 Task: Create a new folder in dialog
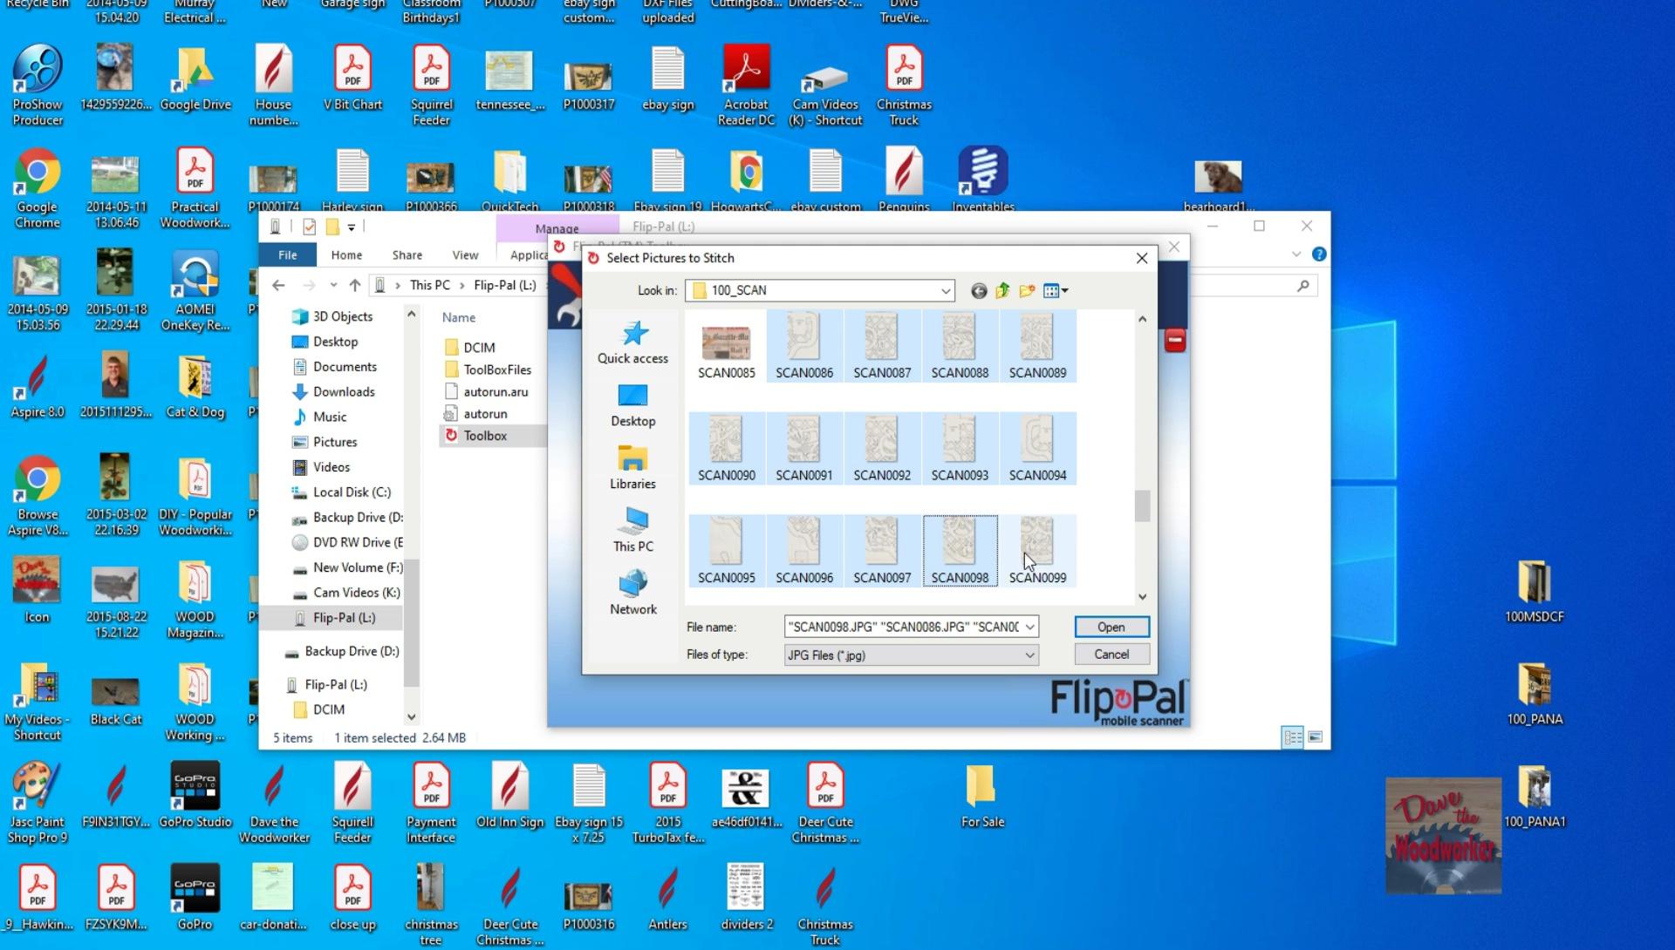[x=1027, y=291]
